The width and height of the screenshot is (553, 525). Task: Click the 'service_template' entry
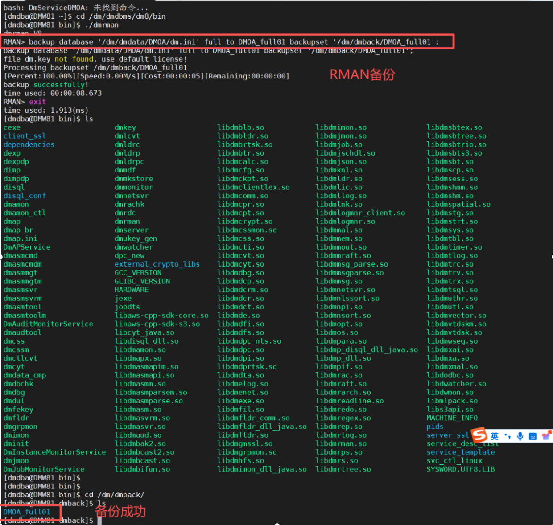click(x=461, y=452)
